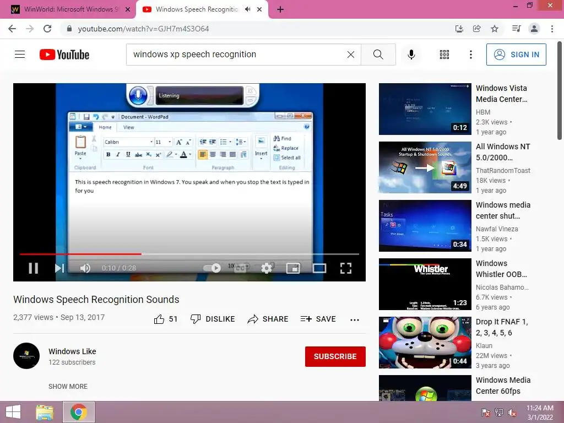Bookmark this page with the star

click(495, 29)
